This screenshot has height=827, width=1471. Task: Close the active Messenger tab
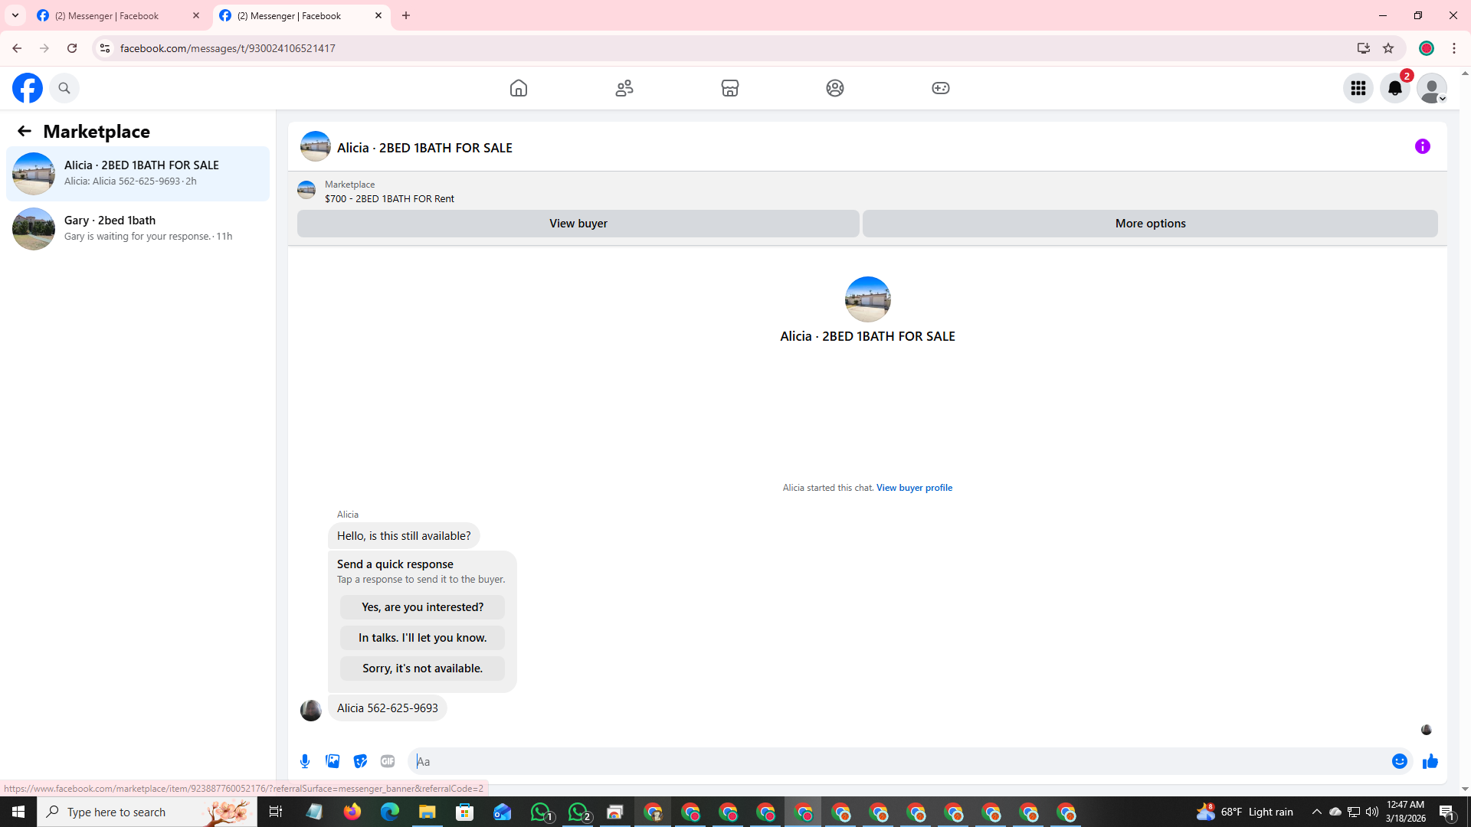(378, 15)
